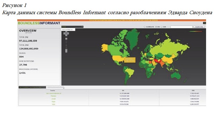Click the green-to-red heat legend bar
This screenshot has width=220, height=114.
click(x=196, y=32)
